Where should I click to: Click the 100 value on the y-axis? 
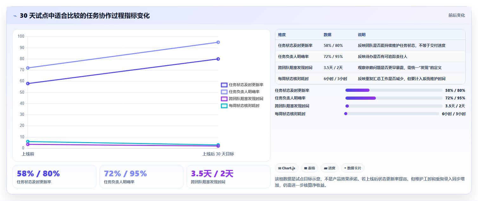tap(21, 36)
